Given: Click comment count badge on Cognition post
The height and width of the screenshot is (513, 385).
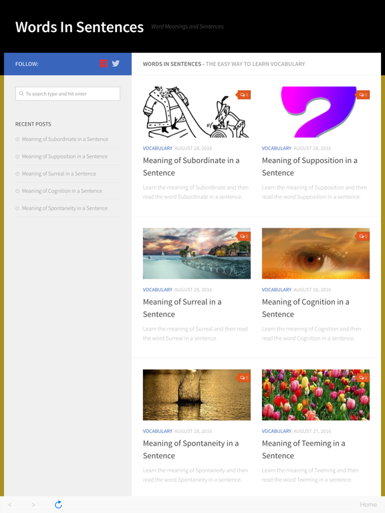Looking at the screenshot, I should coord(362,236).
